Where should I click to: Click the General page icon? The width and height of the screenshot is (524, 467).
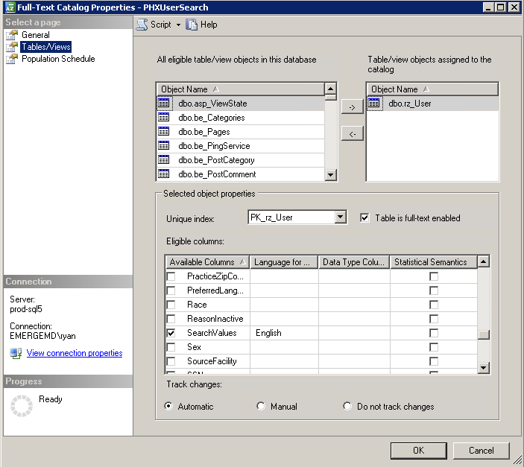pyautogui.click(x=12, y=35)
